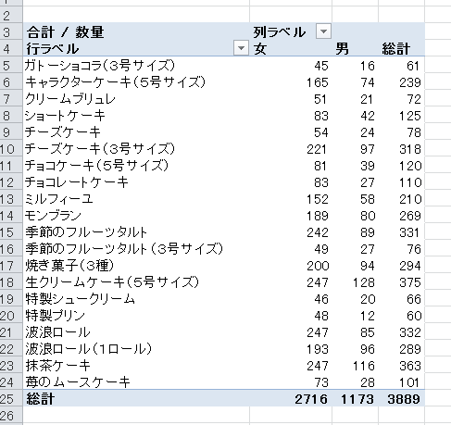Click the ミルフィーユ row label
Image resolution: width=451 pixels, height=425 pixels.
pyautogui.click(x=58, y=199)
